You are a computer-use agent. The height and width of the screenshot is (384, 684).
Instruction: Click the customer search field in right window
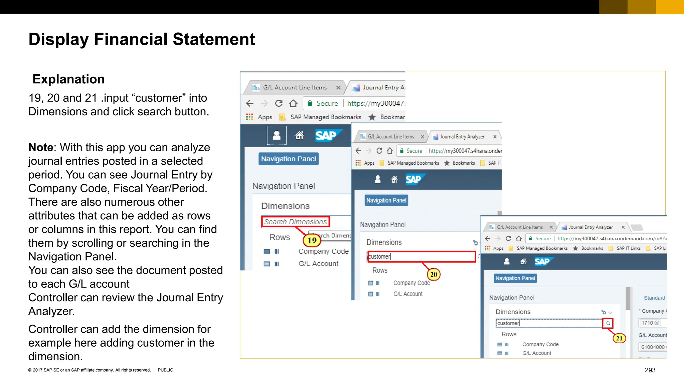tap(549, 323)
